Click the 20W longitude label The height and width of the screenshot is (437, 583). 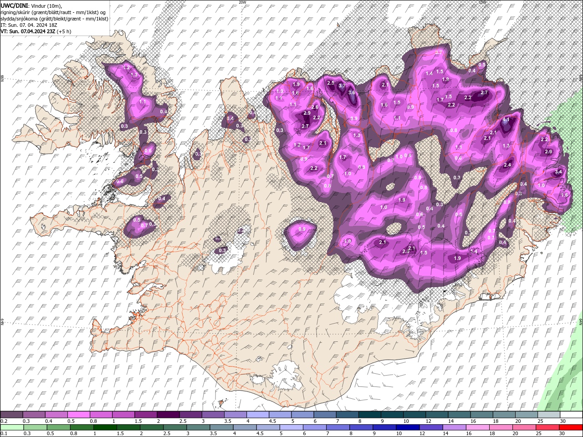pos(242,2)
